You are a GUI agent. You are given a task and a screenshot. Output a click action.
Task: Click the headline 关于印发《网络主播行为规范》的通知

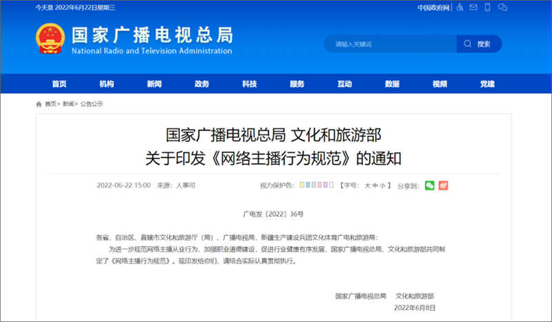[x=273, y=159]
